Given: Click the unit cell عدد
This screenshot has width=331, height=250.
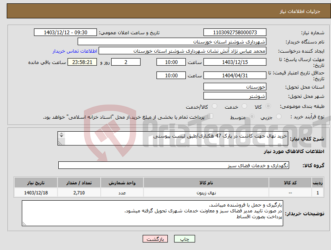Looking at the screenshot, I should (122, 193).
